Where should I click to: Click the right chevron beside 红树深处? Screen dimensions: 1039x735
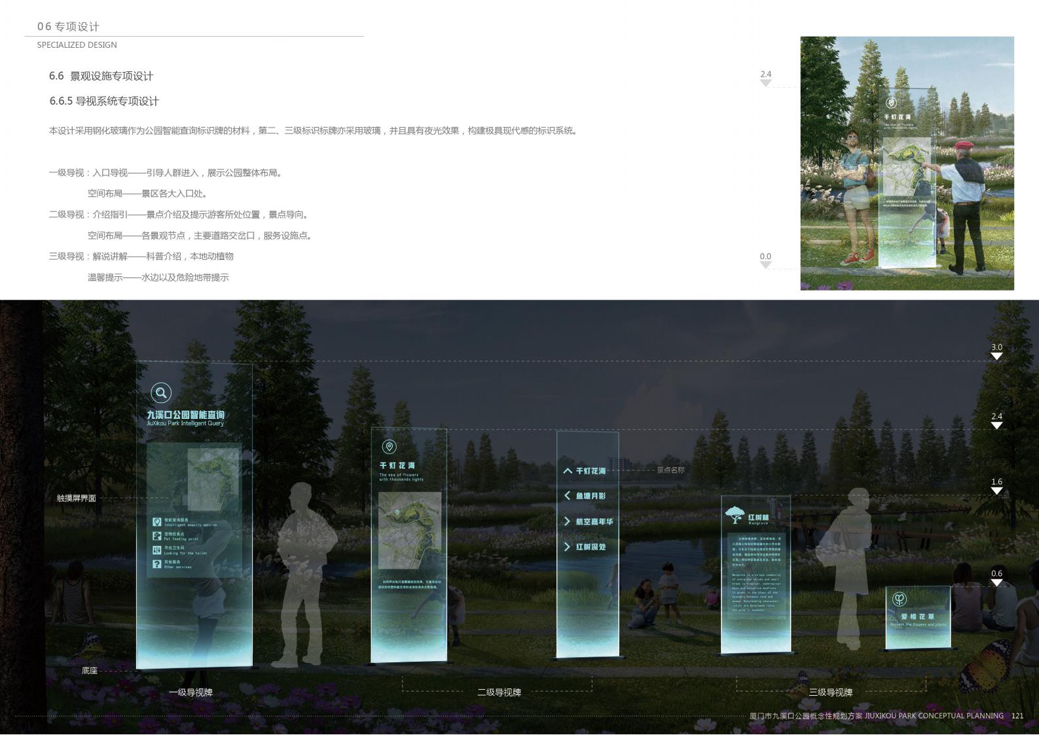click(567, 547)
